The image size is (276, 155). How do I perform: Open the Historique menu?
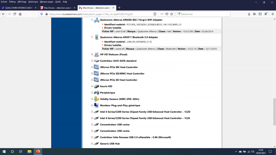pyautogui.click(x=33, y=2)
